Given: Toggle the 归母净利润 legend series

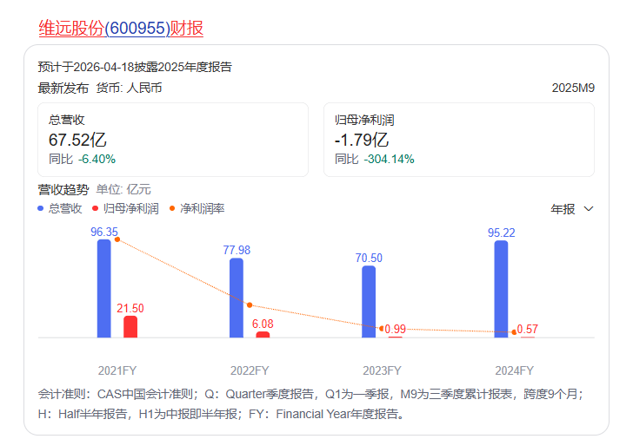Looking at the screenshot, I should pos(124,208).
